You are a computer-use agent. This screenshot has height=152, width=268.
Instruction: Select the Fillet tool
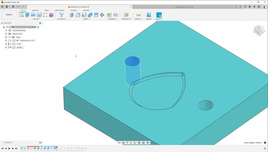(x=78, y=15)
